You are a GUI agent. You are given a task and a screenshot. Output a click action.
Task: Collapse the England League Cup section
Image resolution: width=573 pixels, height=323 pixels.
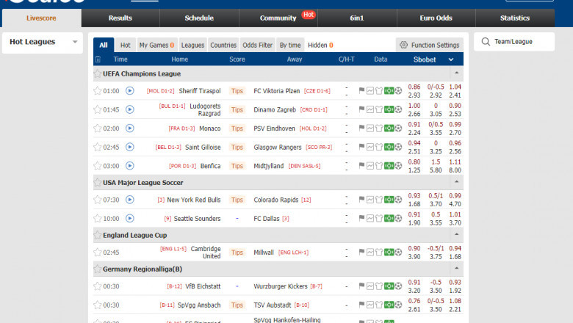point(456,234)
